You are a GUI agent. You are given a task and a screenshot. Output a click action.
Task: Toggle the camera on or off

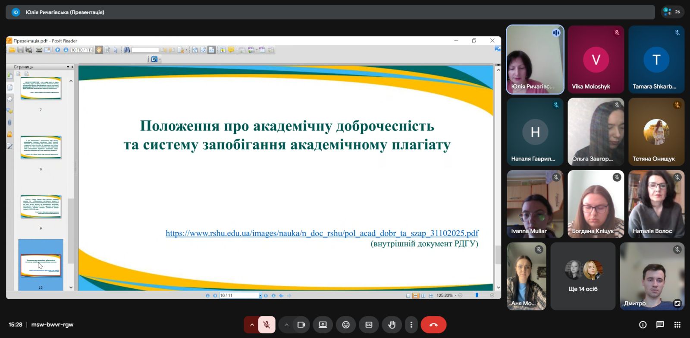[301, 325]
